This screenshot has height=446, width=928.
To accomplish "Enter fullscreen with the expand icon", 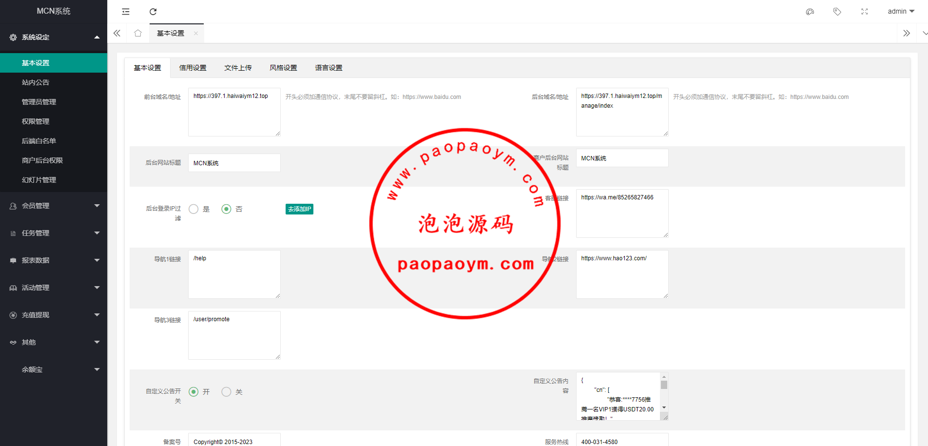I will click(865, 12).
